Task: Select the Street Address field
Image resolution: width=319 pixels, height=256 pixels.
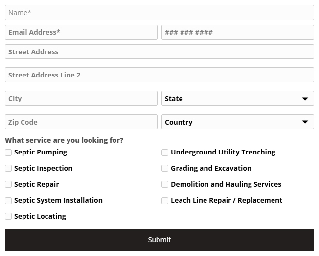Action: click(x=159, y=52)
